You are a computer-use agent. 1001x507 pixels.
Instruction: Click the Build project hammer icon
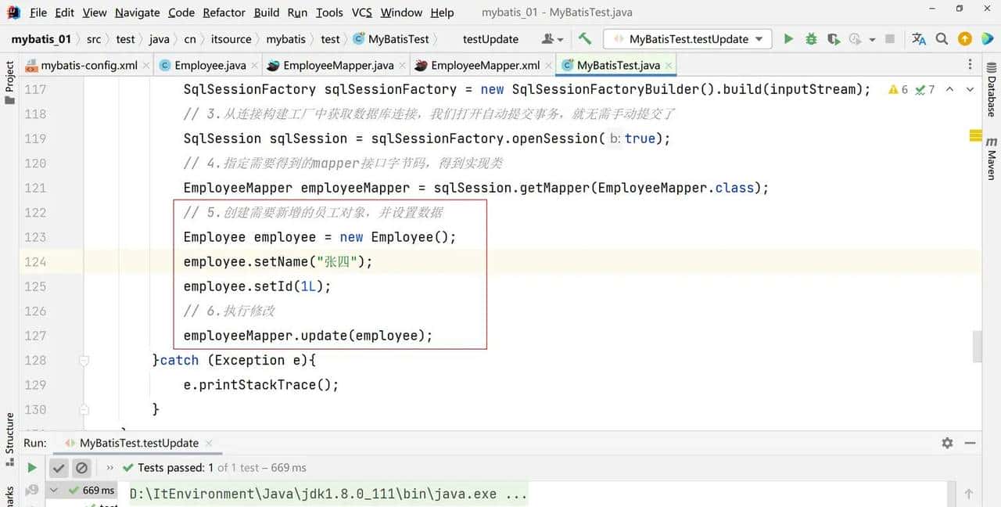coord(585,39)
